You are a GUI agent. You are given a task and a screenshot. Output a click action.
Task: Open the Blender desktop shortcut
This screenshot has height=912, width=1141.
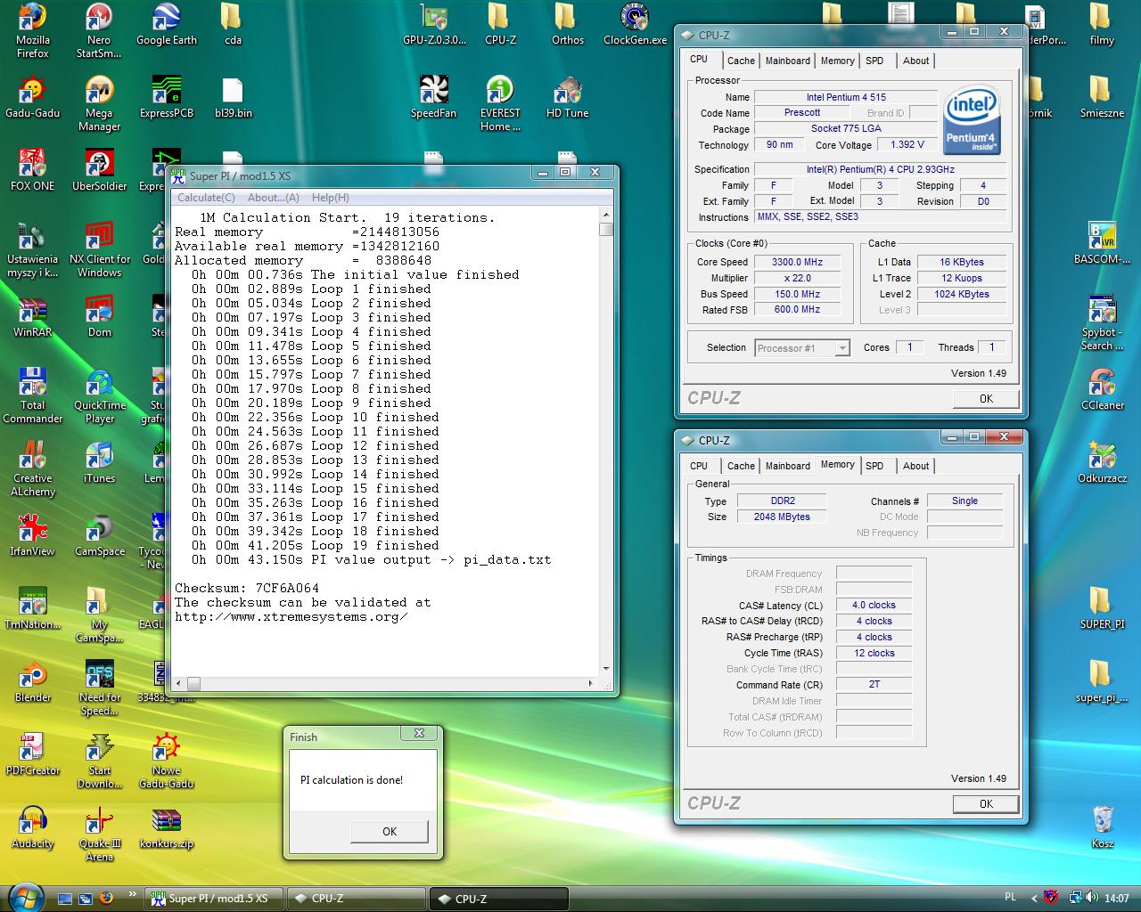pyautogui.click(x=33, y=675)
